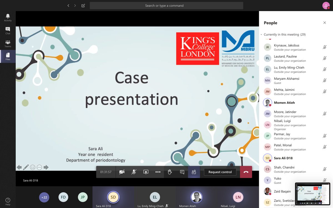Viewport: 333px width, 208px height.
Task: Select organizer Nibali, Luigi in People list
Action: point(296,125)
